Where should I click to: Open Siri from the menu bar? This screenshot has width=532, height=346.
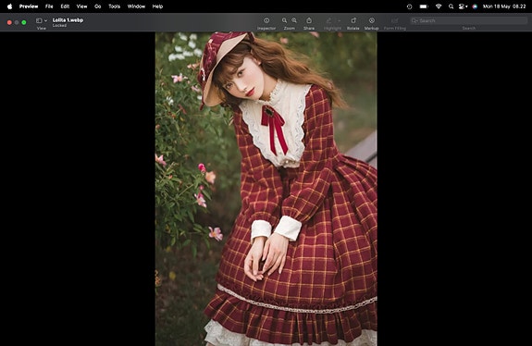[475, 6]
